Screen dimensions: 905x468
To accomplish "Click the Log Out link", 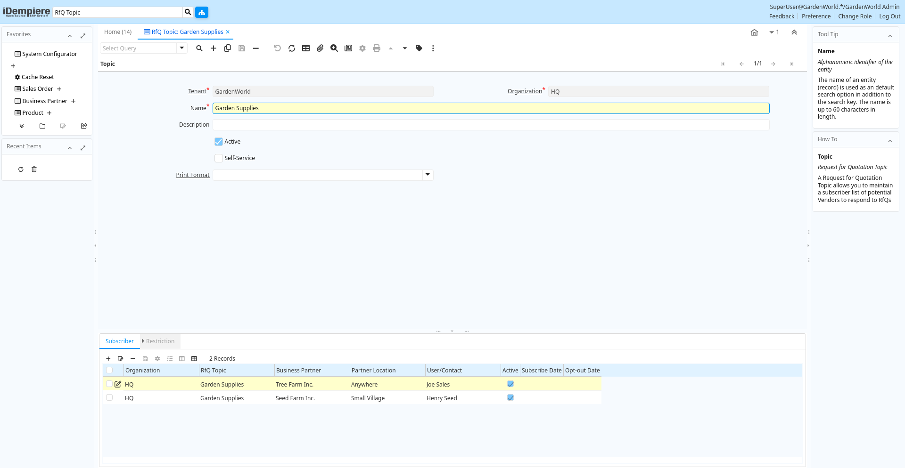I will (x=889, y=16).
